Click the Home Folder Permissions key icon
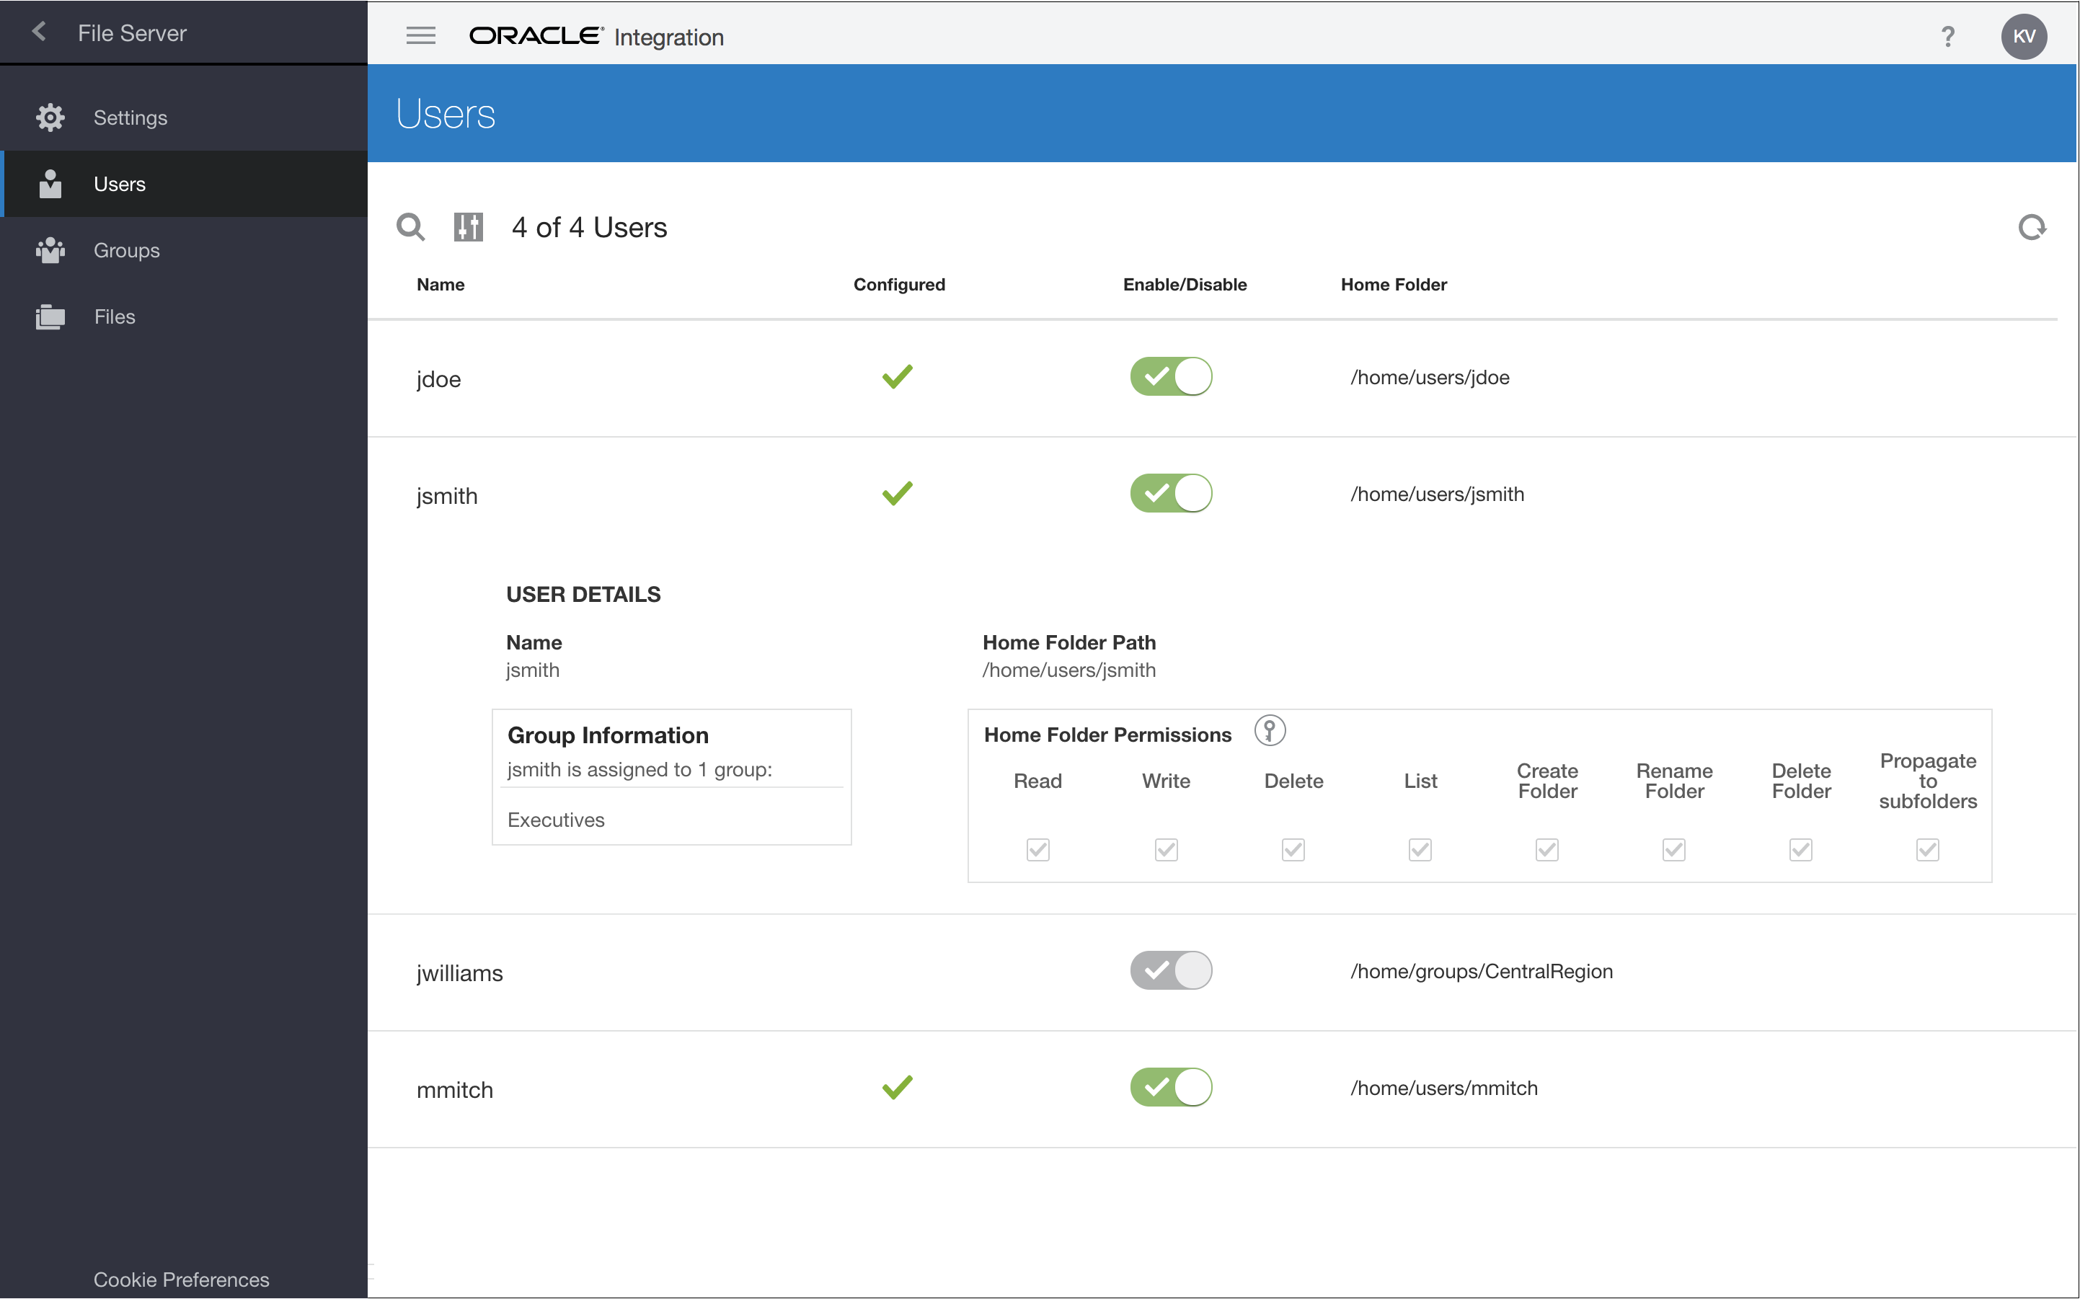The width and height of the screenshot is (2080, 1299). tap(1269, 731)
